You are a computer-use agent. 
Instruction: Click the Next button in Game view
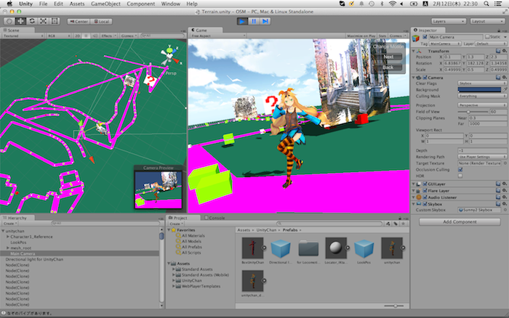tap(388, 57)
